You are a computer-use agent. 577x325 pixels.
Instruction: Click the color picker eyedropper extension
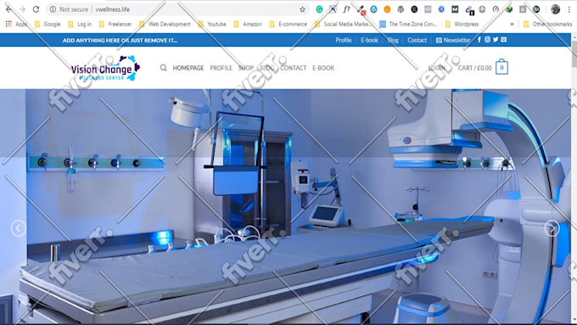click(x=361, y=9)
